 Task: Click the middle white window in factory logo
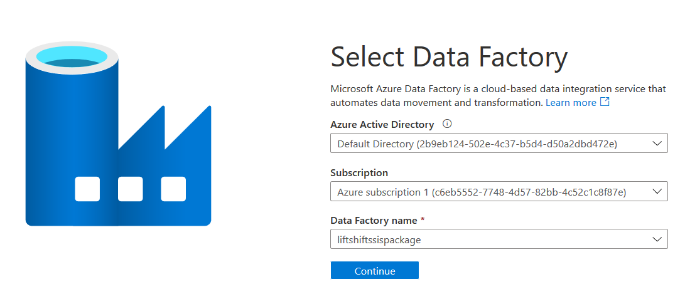pos(130,189)
